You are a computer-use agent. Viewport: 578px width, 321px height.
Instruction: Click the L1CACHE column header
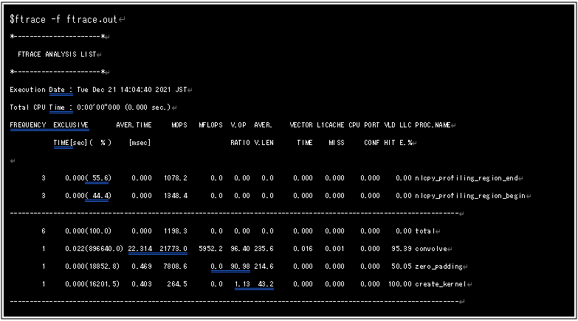point(331,125)
